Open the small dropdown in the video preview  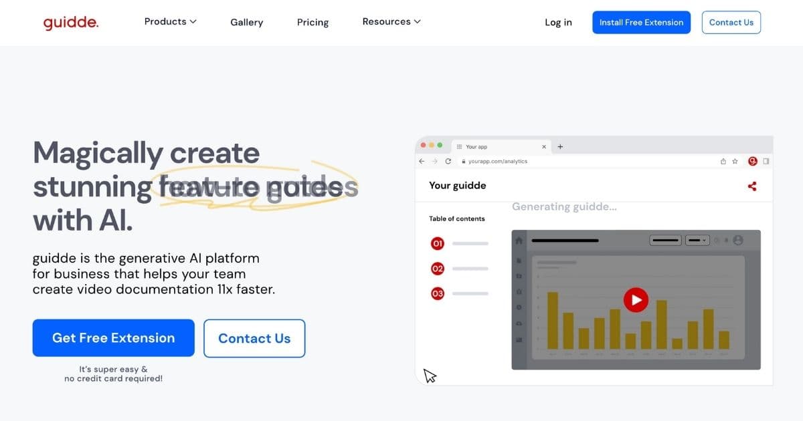(697, 240)
